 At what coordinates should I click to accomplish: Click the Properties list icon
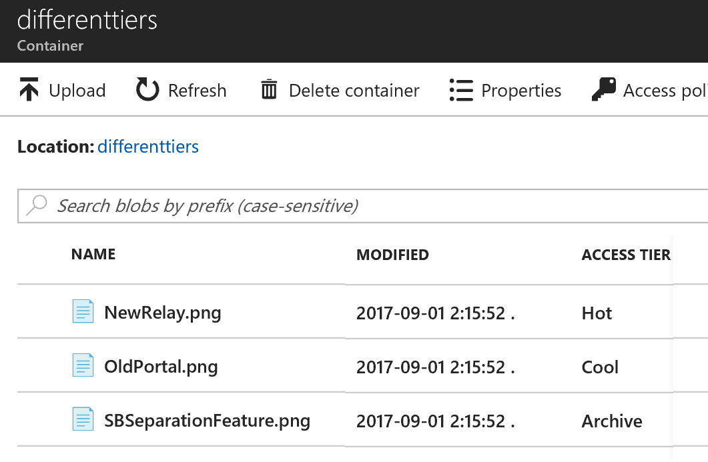pyautogui.click(x=461, y=90)
